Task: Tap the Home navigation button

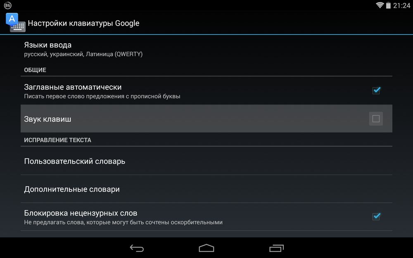Action: click(x=206, y=248)
